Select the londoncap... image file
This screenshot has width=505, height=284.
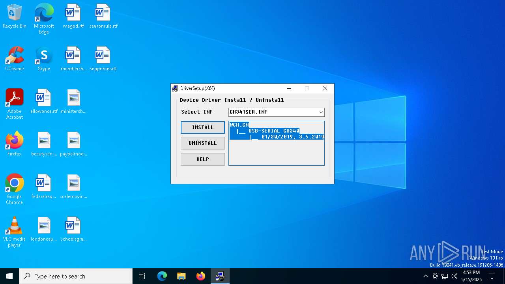point(44,230)
